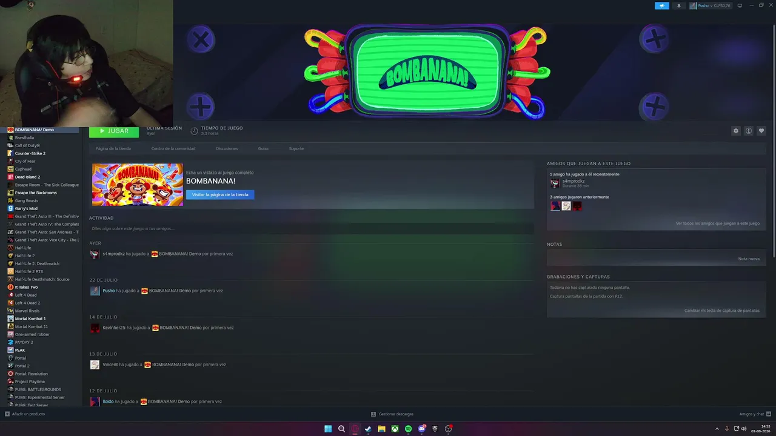Viewport: 776px width, 436px height.
Task: Select Call of Duty® in the library
Action: point(40,145)
